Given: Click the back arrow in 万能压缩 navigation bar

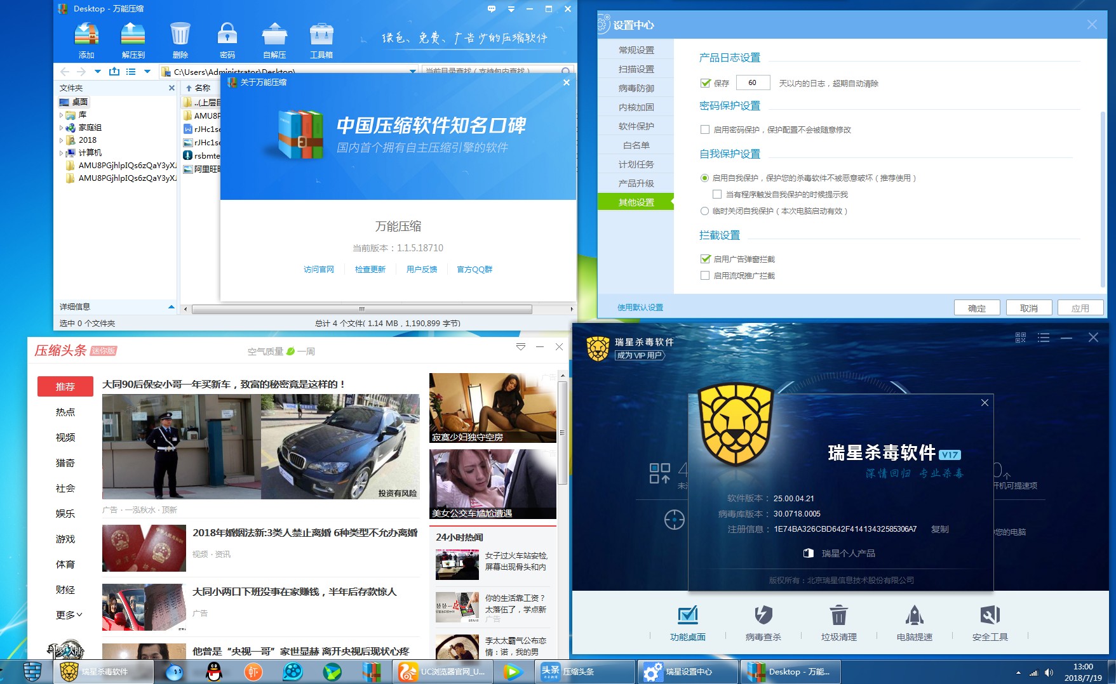Looking at the screenshot, I should tap(65, 72).
